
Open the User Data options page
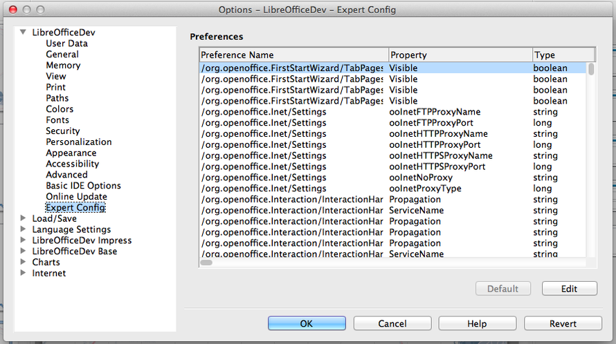(66, 44)
